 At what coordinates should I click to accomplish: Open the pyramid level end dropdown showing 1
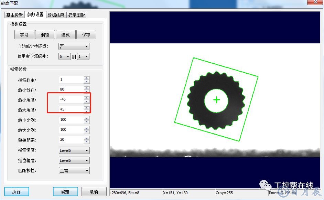(x=83, y=56)
